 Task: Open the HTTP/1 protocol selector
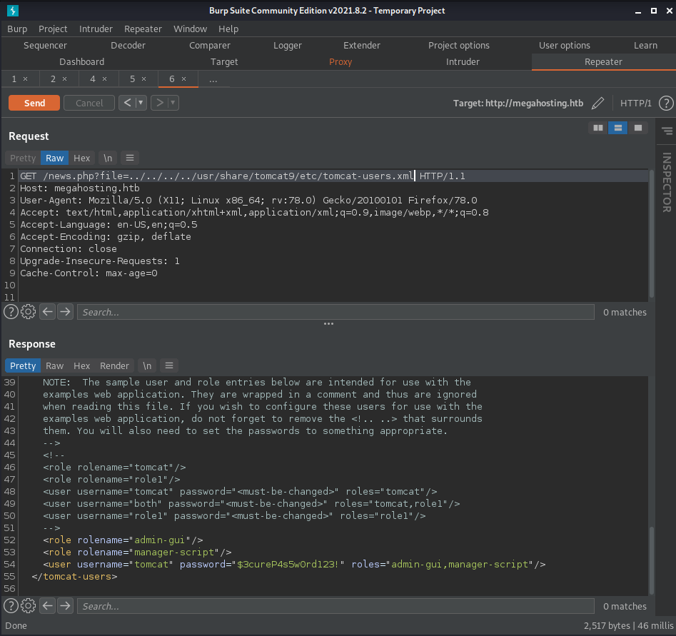click(x=635, y=103)
